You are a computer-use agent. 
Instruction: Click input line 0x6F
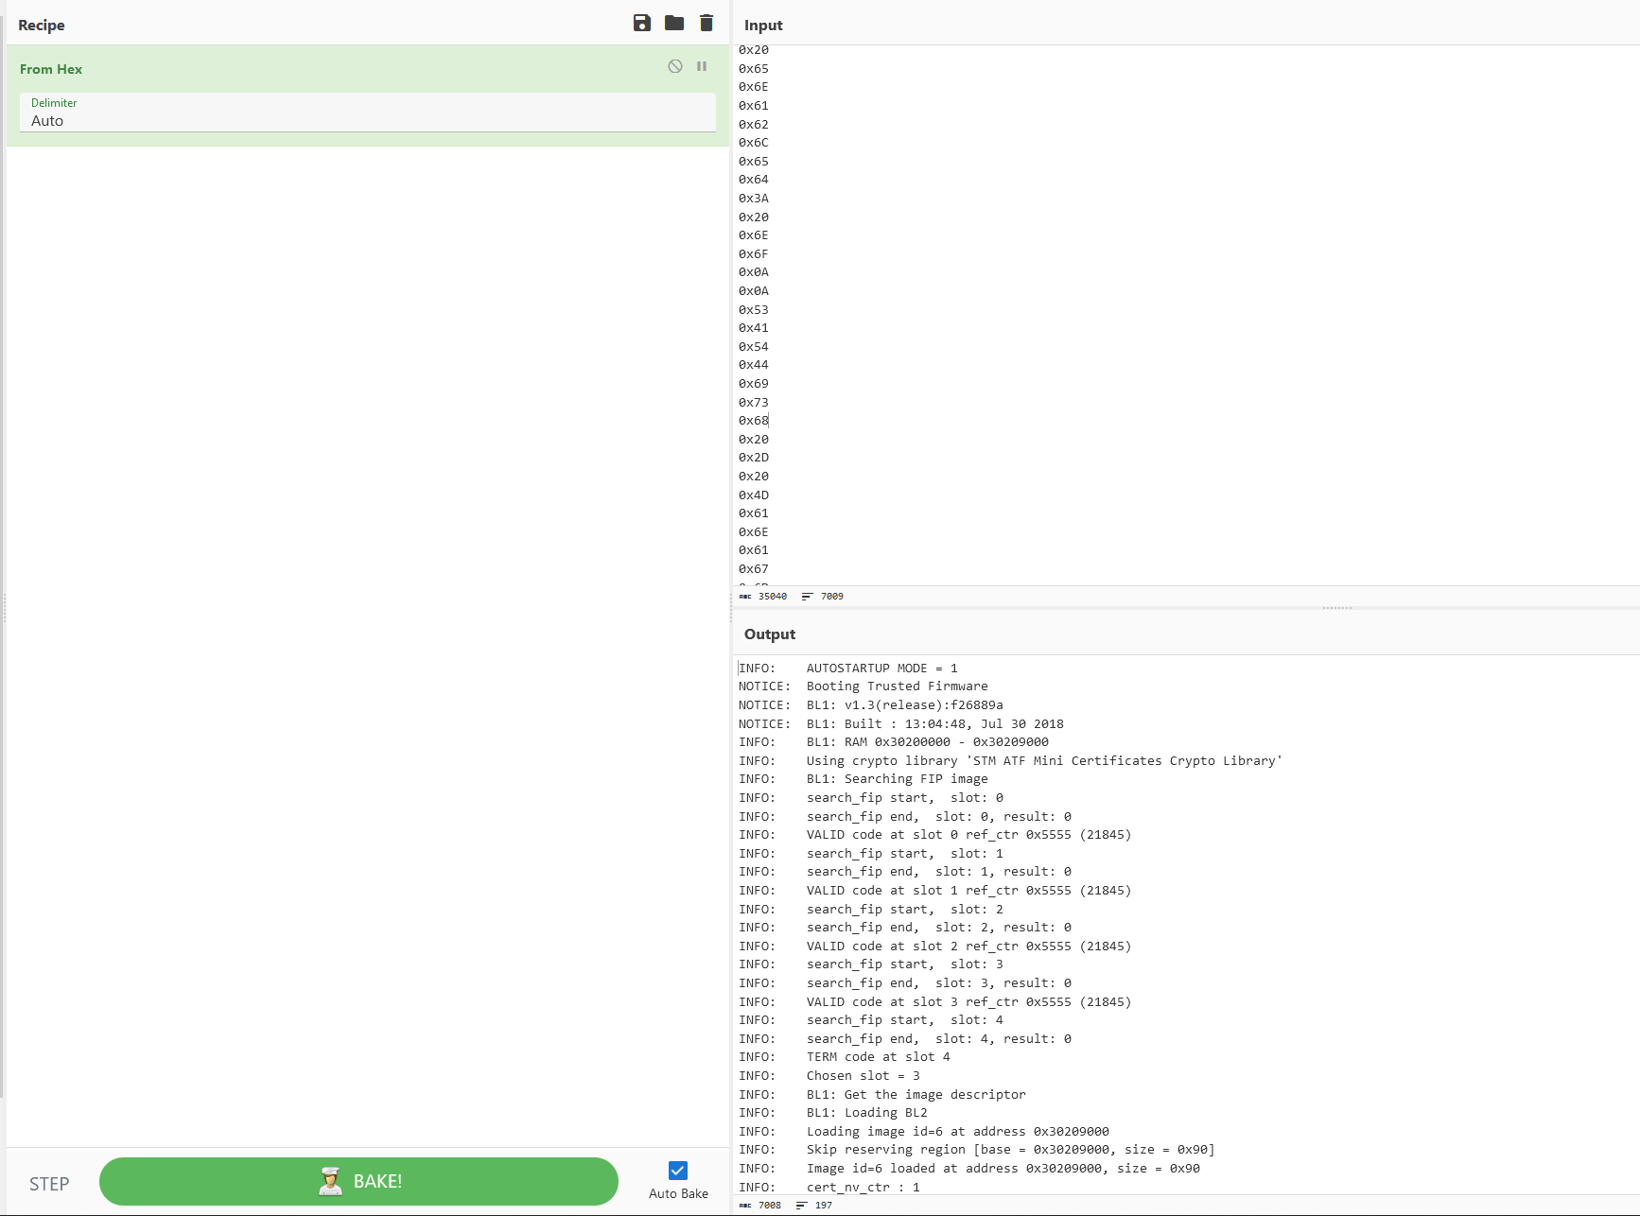point(754,253)
